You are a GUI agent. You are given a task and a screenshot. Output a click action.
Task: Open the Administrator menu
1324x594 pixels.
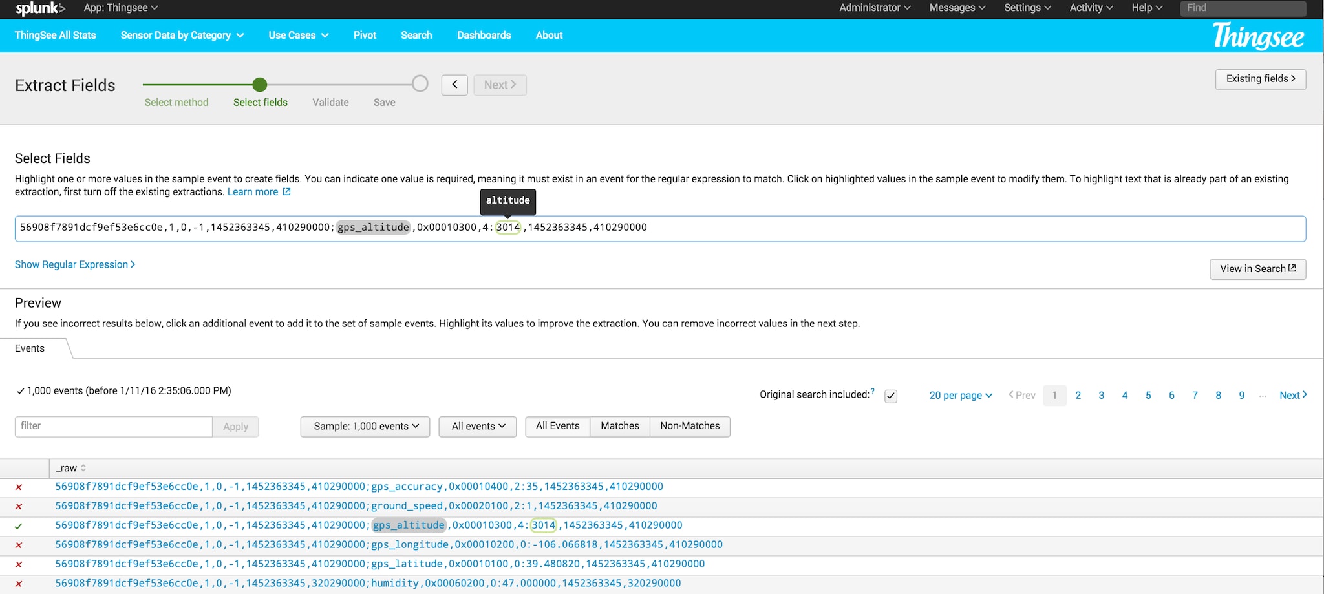pyautogui.click(x=875, y=8)
